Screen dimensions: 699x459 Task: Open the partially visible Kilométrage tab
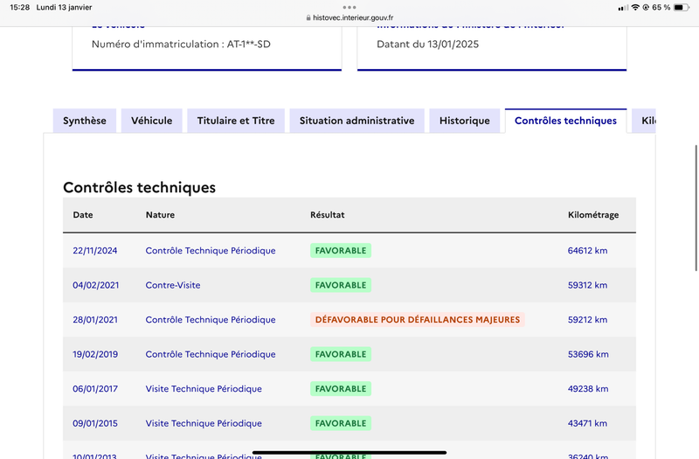point(644,121)
